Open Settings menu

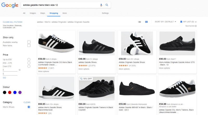tap(105, 13)
